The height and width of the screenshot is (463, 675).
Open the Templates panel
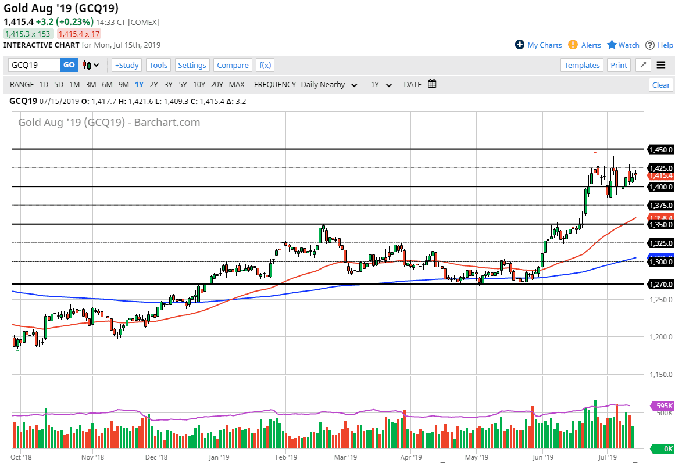click(581, 65)
